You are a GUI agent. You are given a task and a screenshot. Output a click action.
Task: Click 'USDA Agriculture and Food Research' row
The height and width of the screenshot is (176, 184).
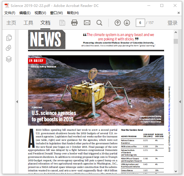(142, 165)
